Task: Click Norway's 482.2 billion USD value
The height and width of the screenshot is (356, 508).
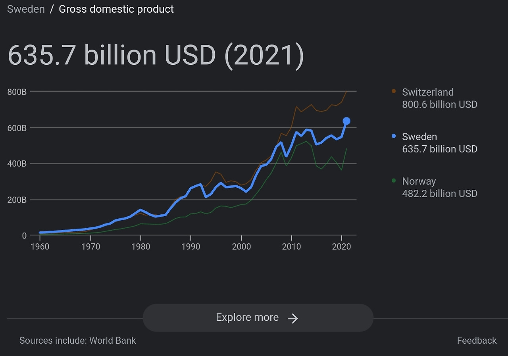Action: click(x=439, y=194)
